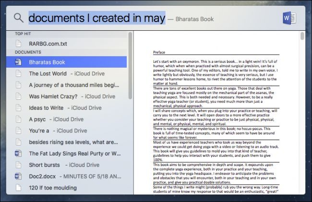This screenshot has width=312, height=202.
Task: Click the preview paragraph starting 'There are tons of excellent books'
Action: 214,97
